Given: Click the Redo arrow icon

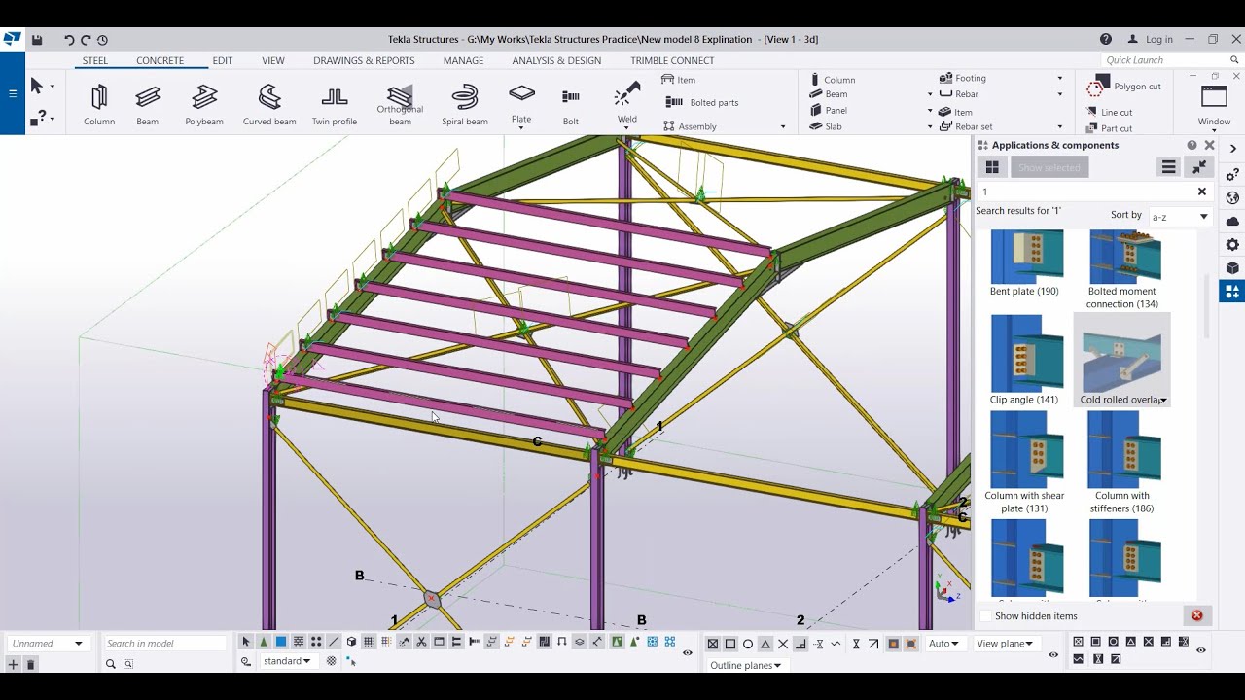Looking at the screenshot, I should coord(86,40).
